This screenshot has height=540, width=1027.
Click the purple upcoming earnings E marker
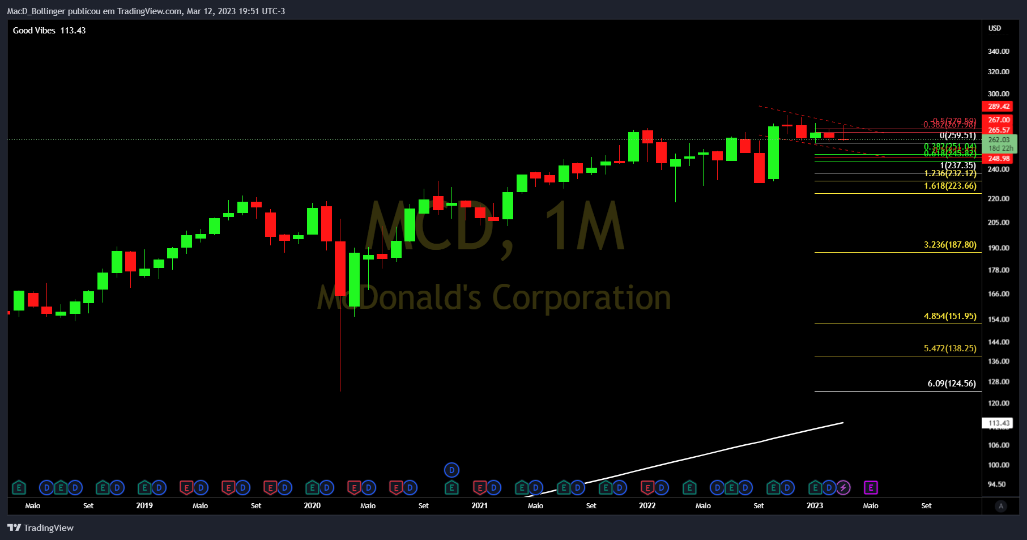click(871, 487)
